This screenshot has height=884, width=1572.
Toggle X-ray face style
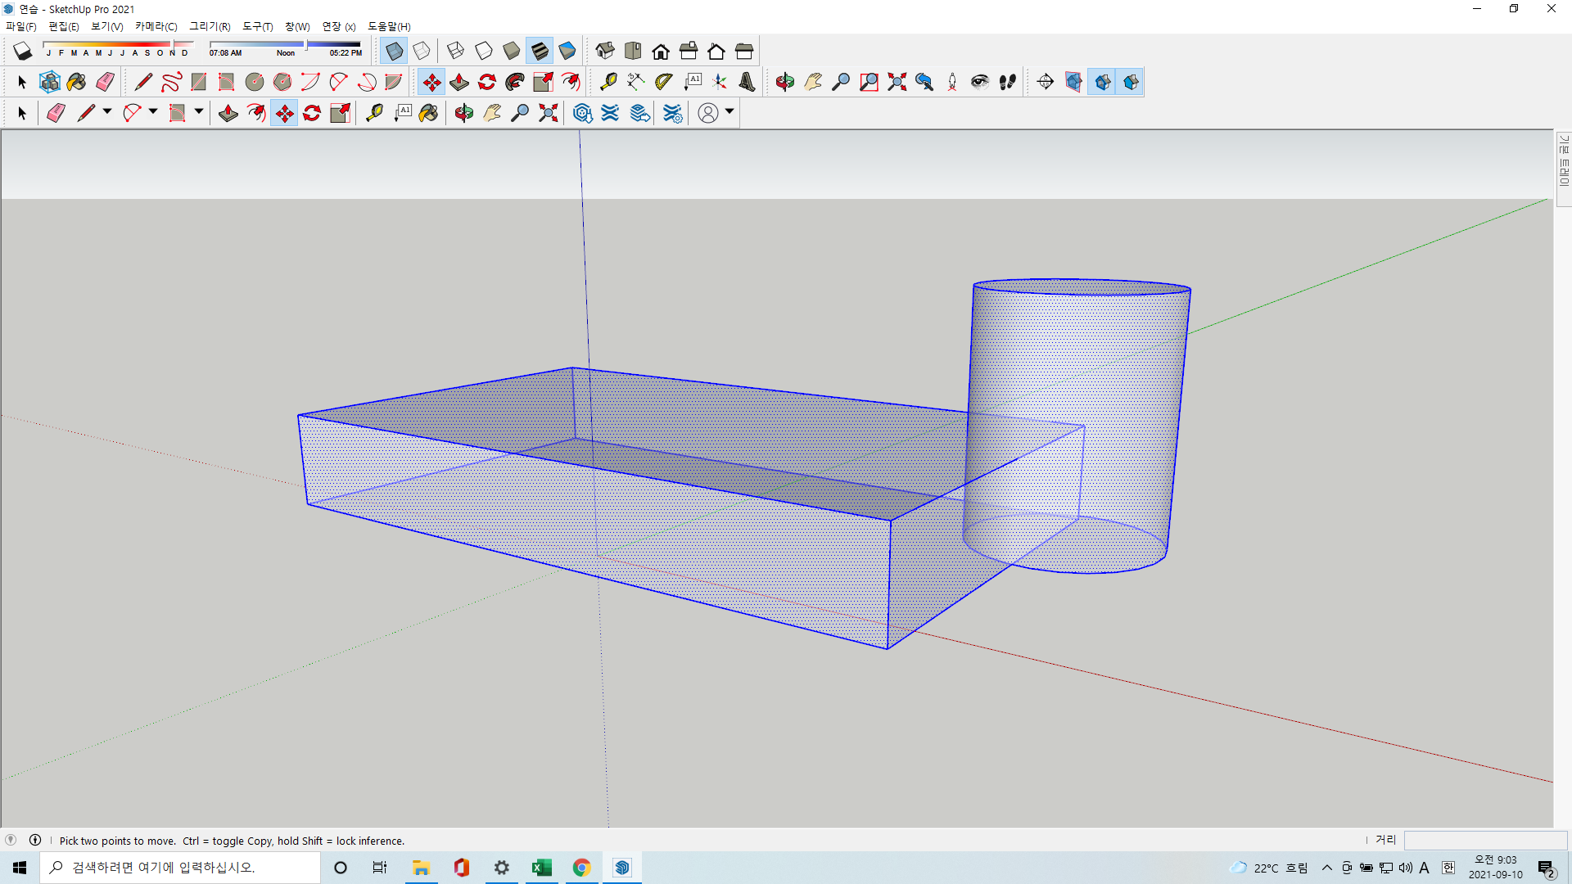click(394, 51)
